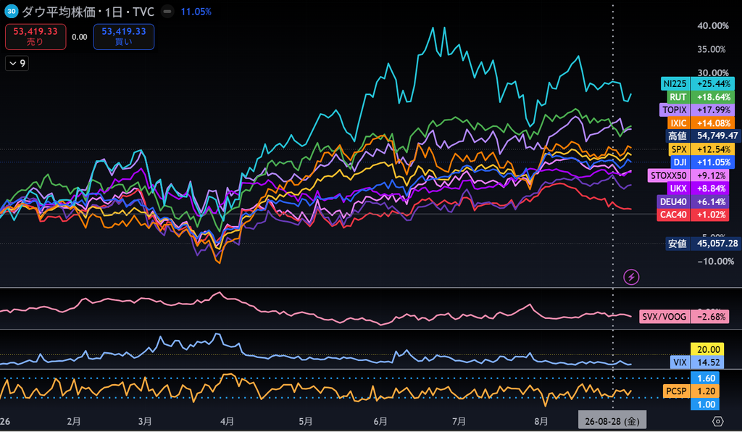Expand the collapsed legend showing 9 indicators

[17, 63]
